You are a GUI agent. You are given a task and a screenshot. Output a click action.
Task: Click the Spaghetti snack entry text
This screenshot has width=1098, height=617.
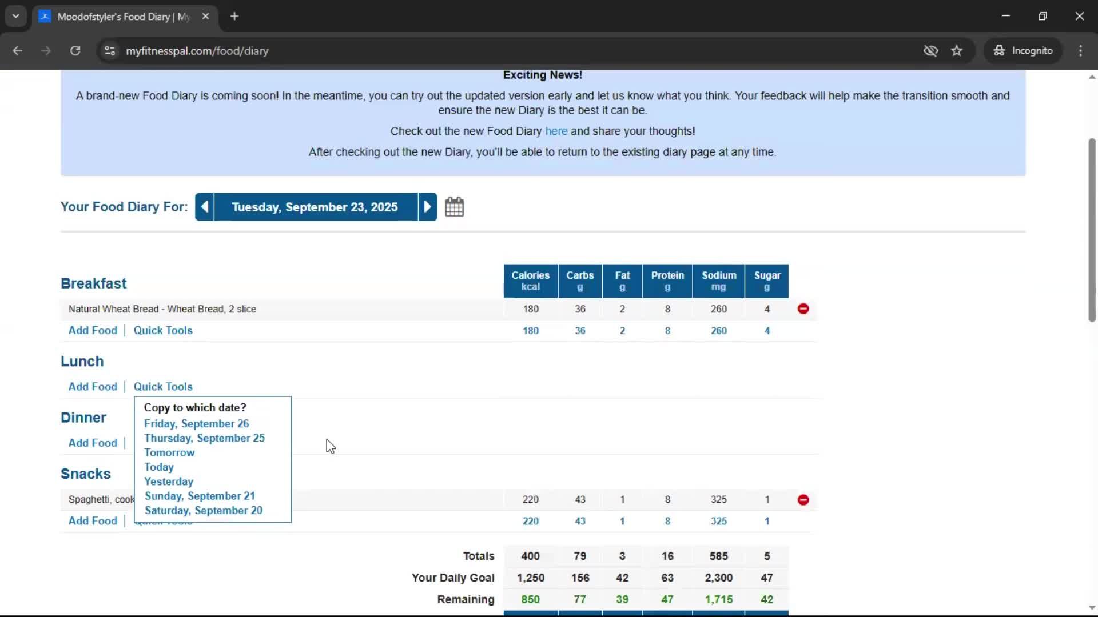(x=101, y=500)
